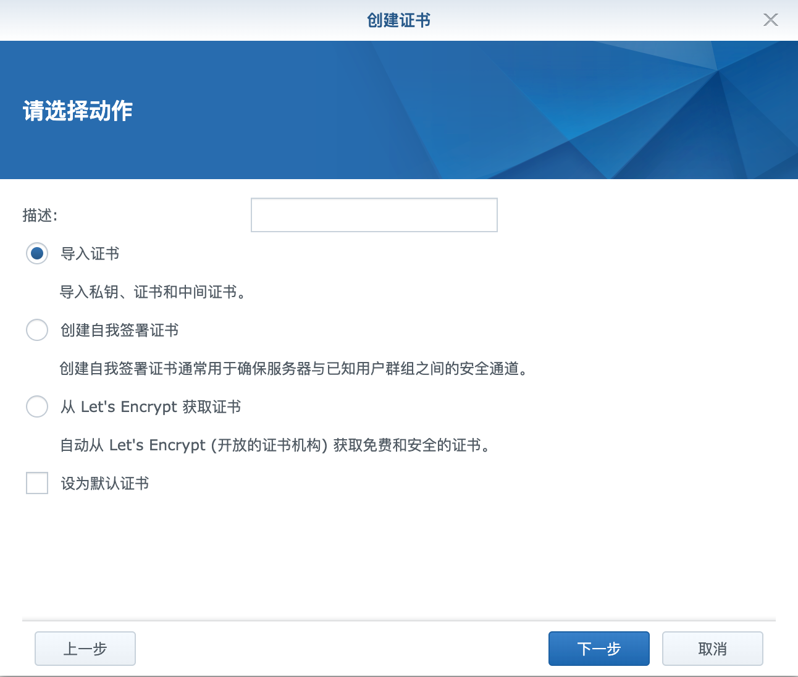Click the 设为默认证书 label text
The image size is (798, 677).
tap(104, 484)
